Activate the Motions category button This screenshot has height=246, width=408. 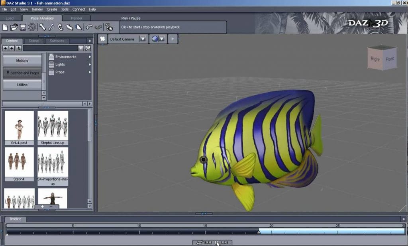coord(22,61)
